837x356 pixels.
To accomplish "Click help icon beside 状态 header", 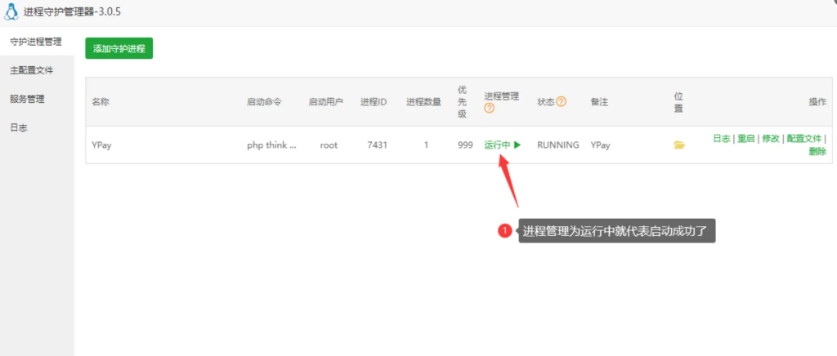I will (x=561, y=101).
